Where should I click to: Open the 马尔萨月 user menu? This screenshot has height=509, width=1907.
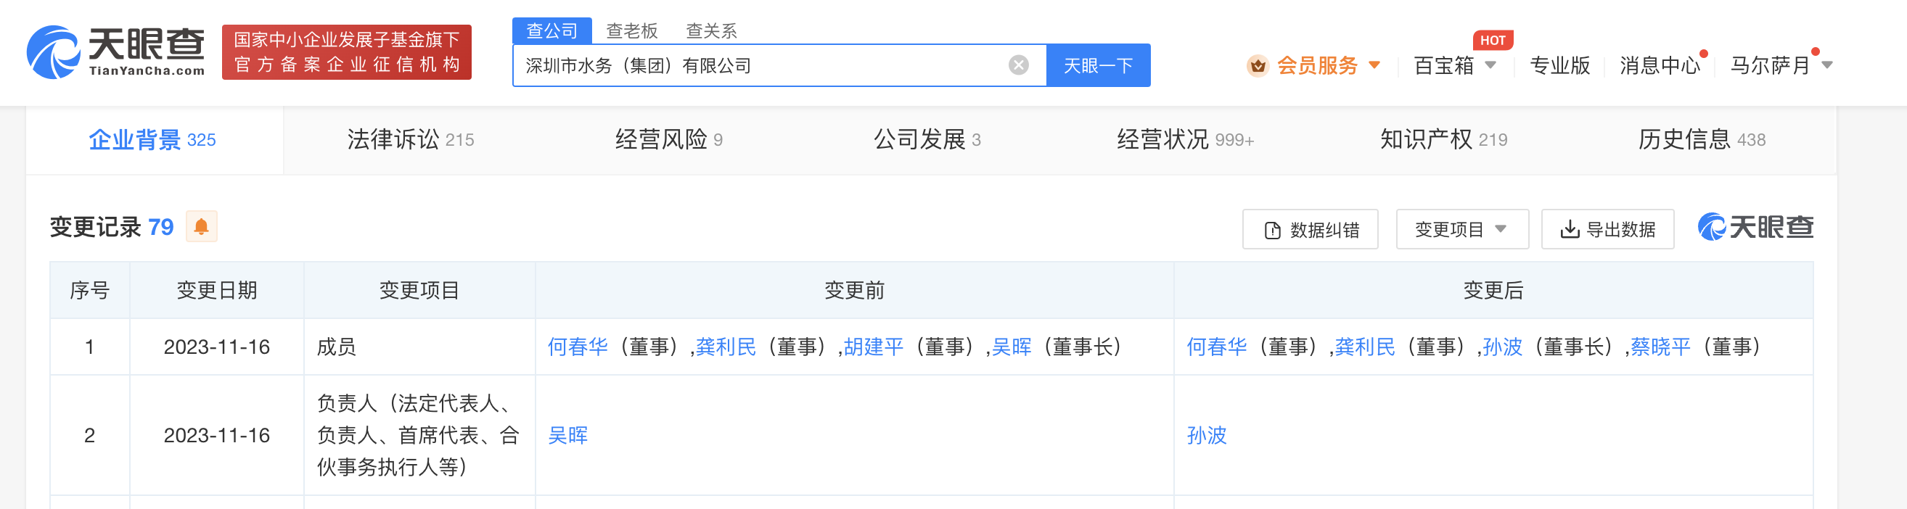coord(1781,65)
